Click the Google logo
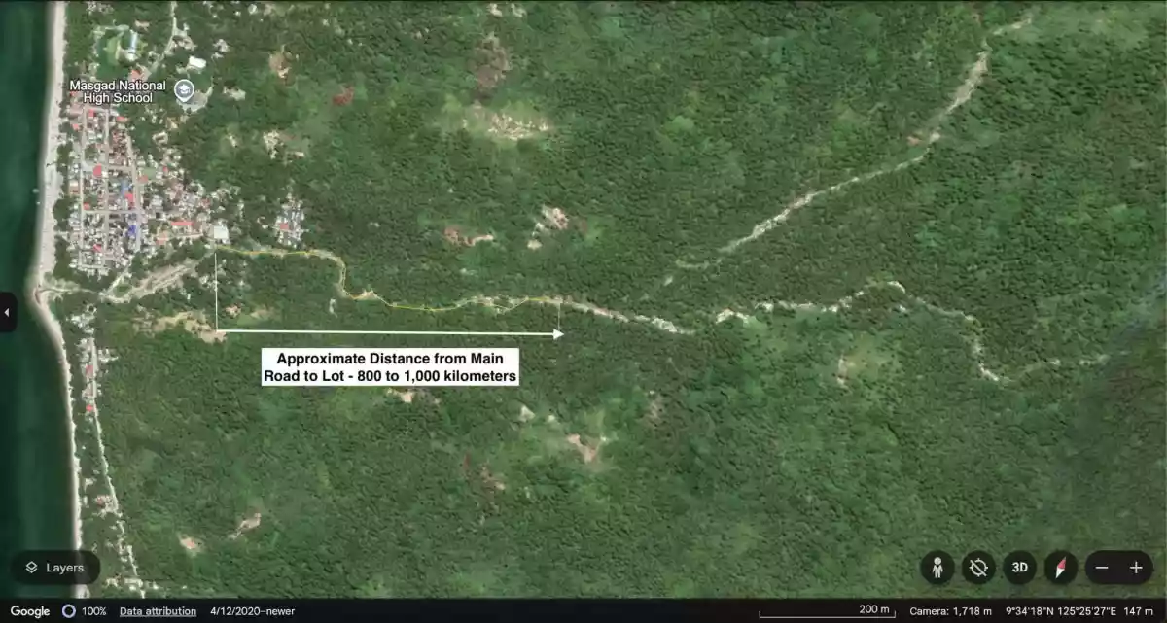Screen dimensions: 1167x623 click(30, 611)
